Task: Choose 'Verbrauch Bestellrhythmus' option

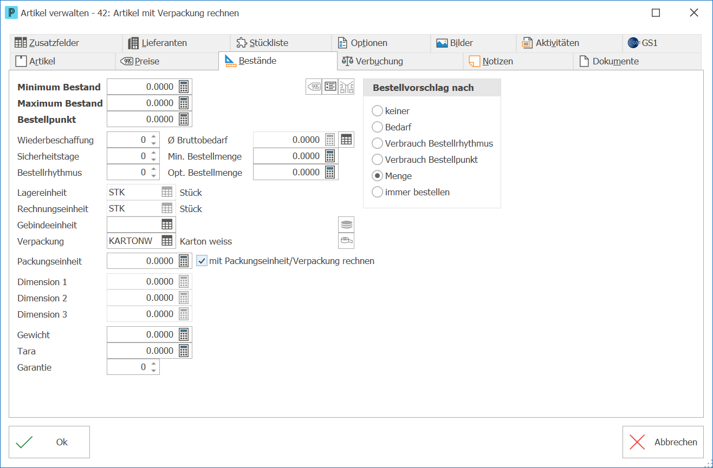Action: tap(377, 143)
